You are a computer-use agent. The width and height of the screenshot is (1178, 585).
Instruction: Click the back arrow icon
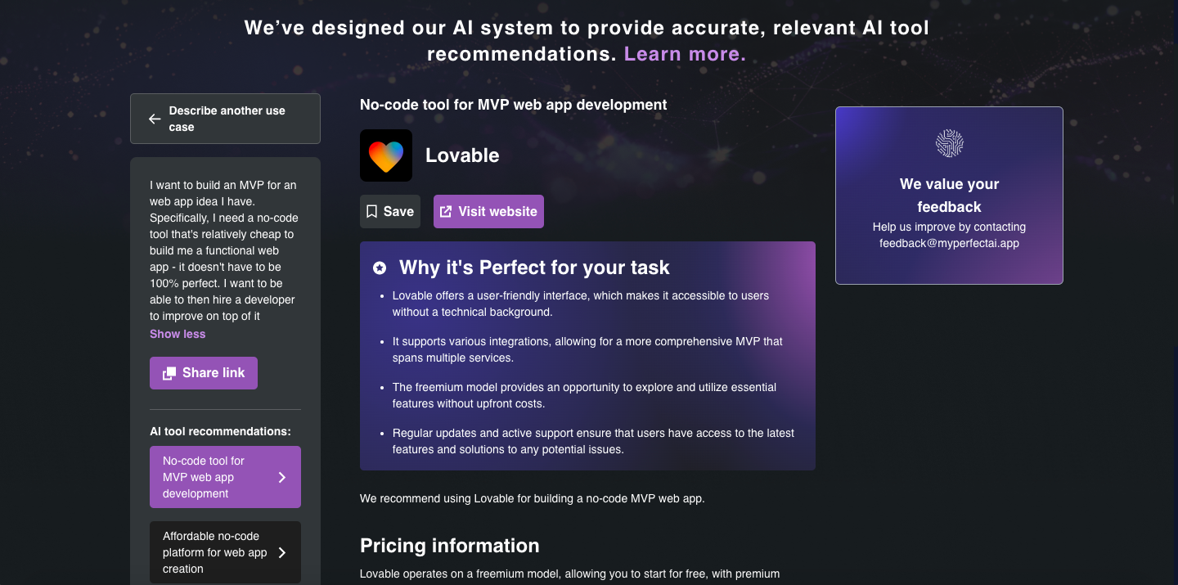[155, 119]
